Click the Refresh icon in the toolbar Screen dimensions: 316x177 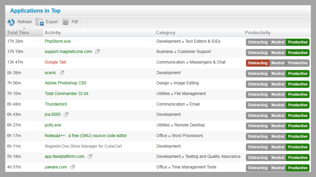pyautogui.click(x=11, y=22)
